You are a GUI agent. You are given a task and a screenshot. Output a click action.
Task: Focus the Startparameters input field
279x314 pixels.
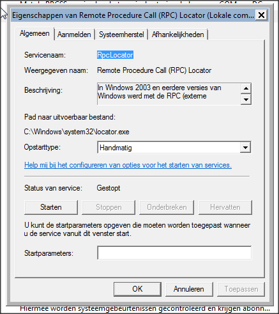(174, 253)
